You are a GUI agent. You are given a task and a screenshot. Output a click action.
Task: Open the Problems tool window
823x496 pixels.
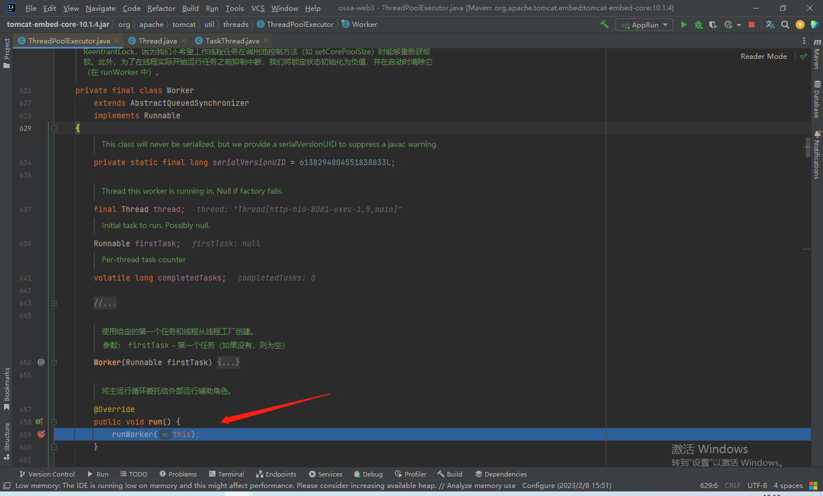[x=178, y=474]
